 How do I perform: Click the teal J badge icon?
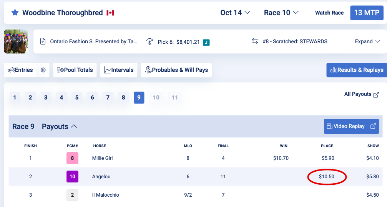point(206,42)
